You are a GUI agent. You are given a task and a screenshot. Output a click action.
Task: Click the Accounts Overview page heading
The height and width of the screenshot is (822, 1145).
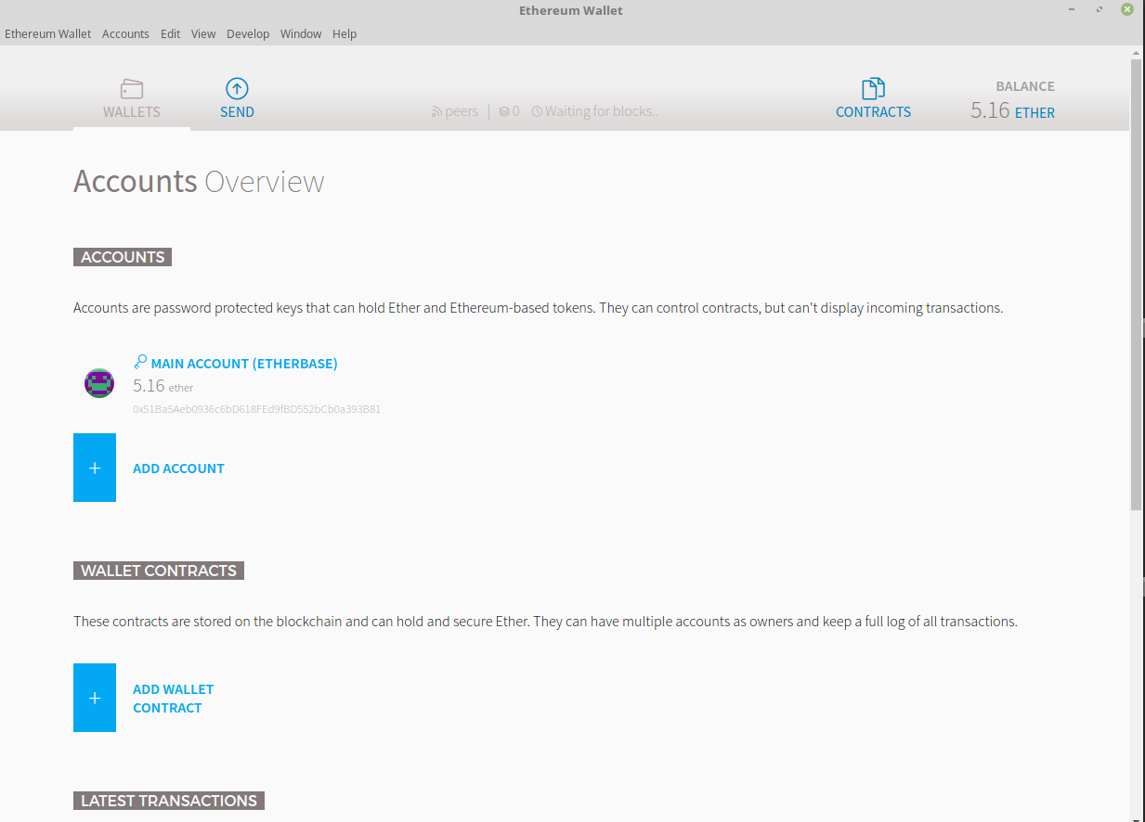[x=199, y=181]
